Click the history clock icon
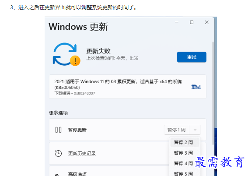Viewport: 248px width, 176px height. pos(58,153)
